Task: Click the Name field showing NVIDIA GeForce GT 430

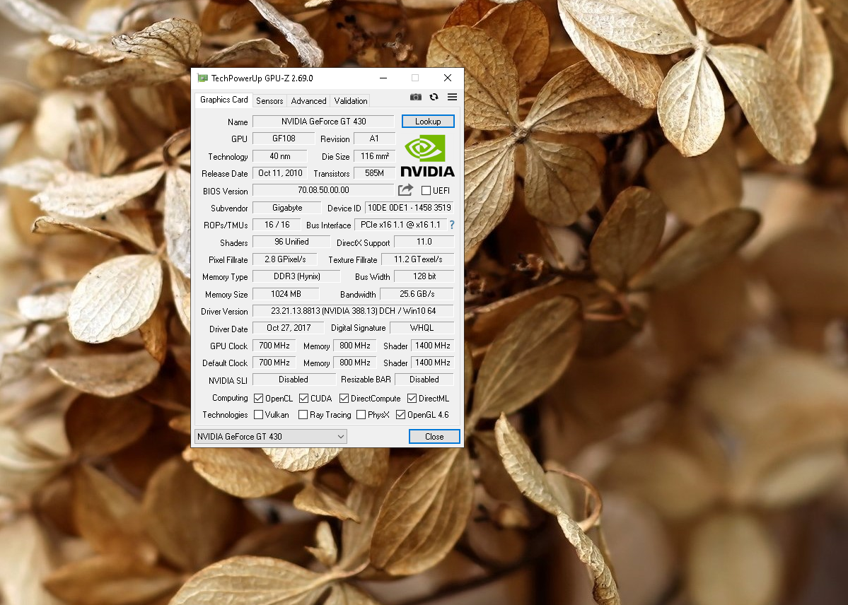Action: tap(324, 121)
